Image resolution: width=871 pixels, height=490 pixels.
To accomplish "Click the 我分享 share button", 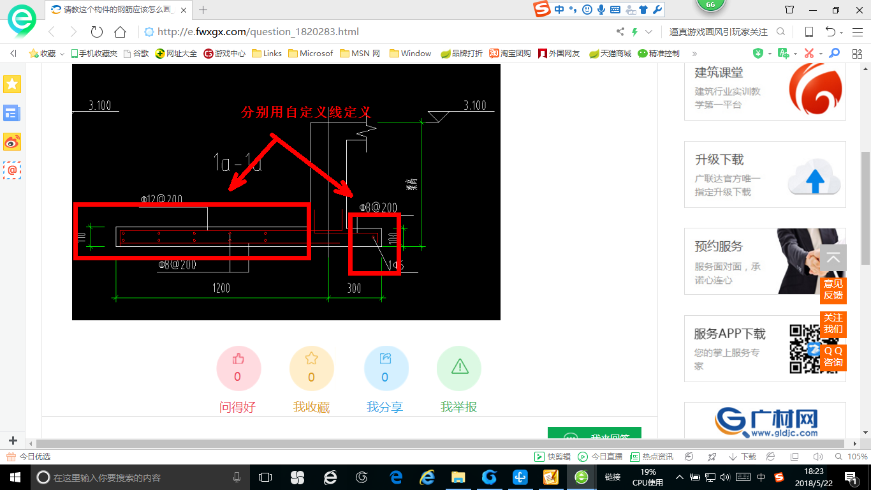I will click(385, 367).
